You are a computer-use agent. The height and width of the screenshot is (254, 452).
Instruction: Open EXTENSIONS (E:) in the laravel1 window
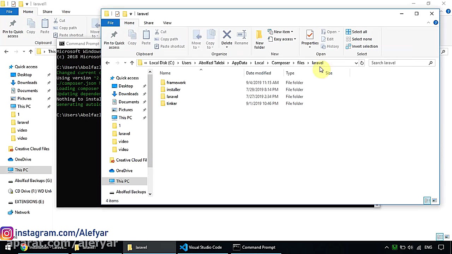29,202
